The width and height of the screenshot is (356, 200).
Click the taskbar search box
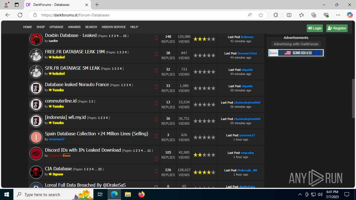pos(54,194)
